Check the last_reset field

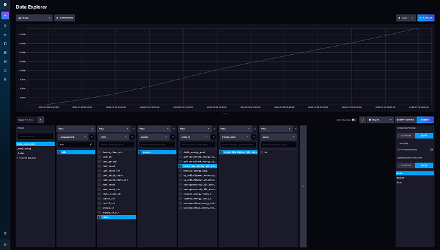point(99,166)
